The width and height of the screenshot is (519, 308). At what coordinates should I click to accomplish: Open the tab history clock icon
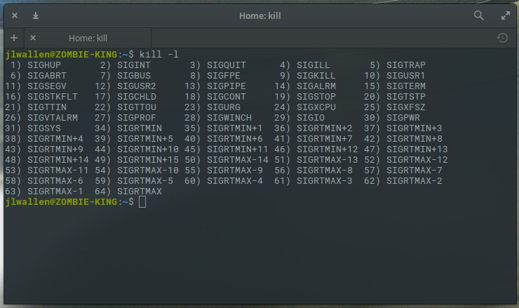click(502, 38)
